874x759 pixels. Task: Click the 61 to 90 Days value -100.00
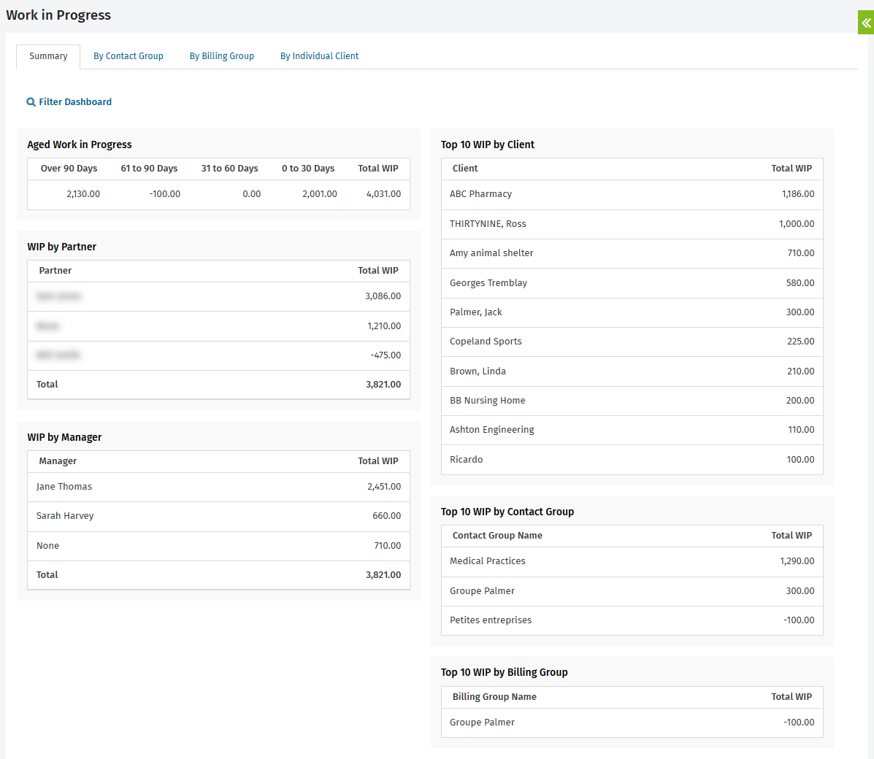point(164,194)
